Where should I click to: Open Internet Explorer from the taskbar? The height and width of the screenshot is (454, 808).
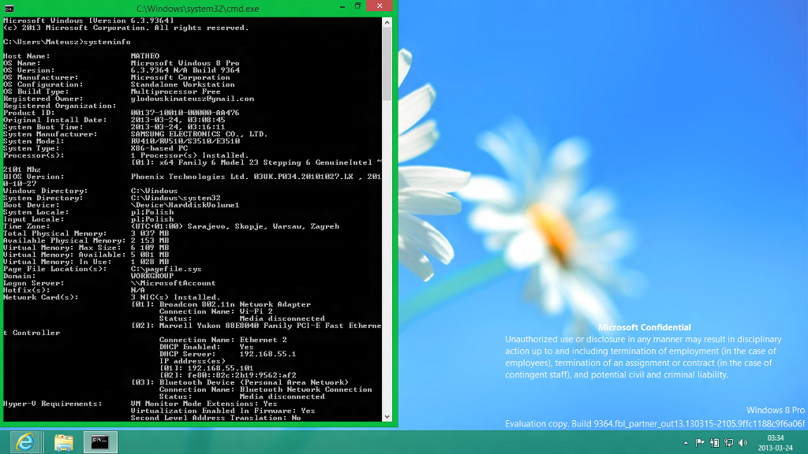pyautogui.click(x=25, y=442)
